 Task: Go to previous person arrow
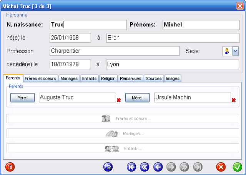(x=158, y=167)
